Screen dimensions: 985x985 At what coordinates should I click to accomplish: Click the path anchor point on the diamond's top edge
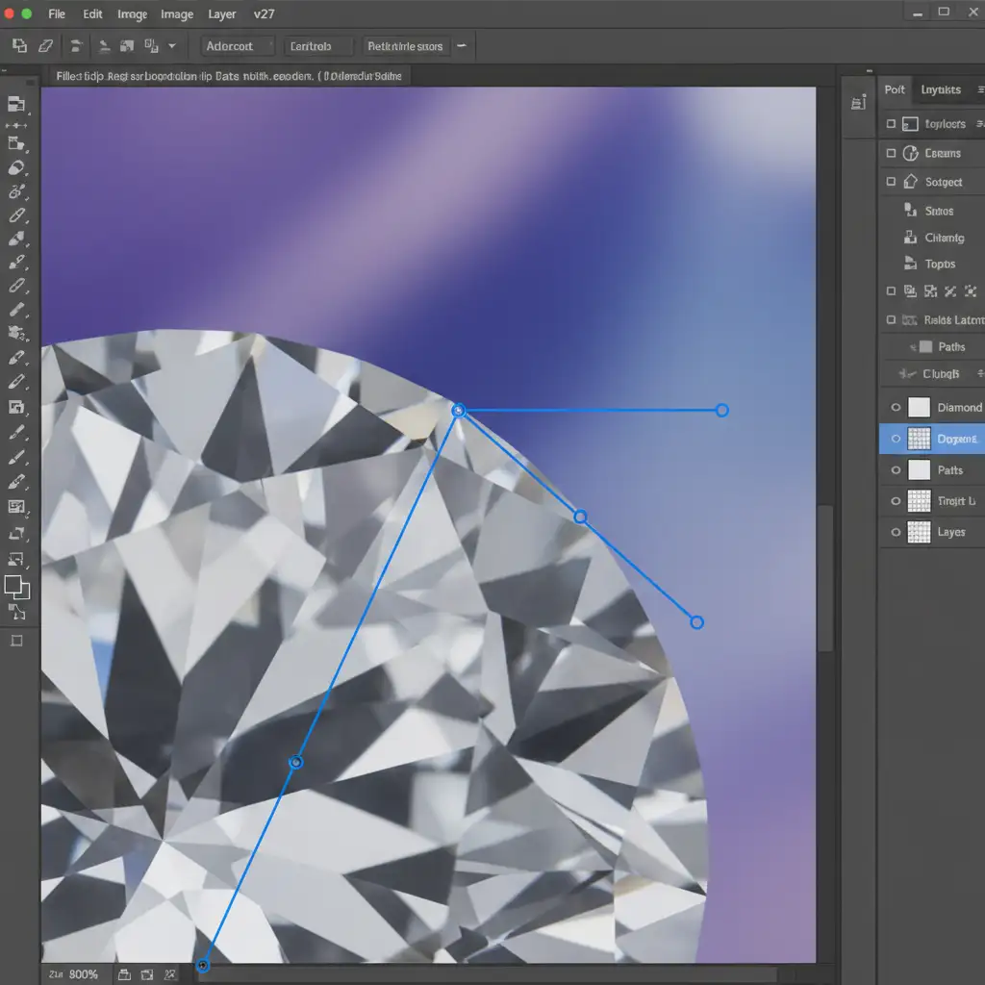pyautogui.click(x=459, y=411)
